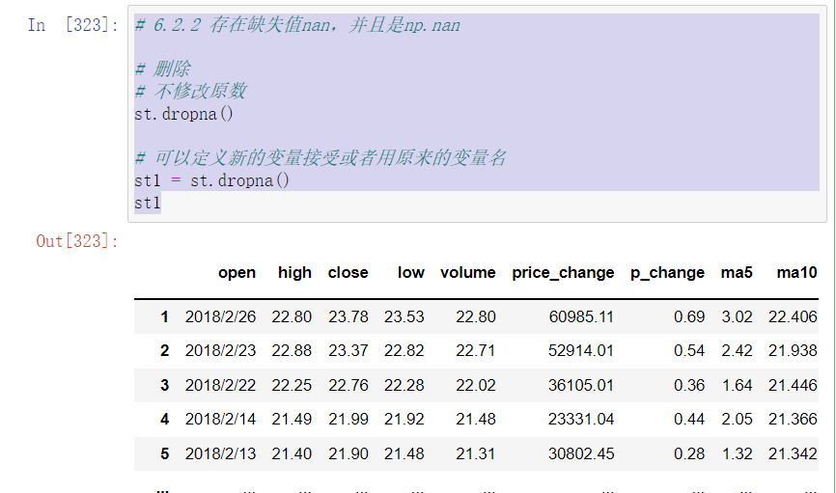Screen dimensions: 836x493
Task: Click the cell value 21.99
Action: (x=348, y=420)
